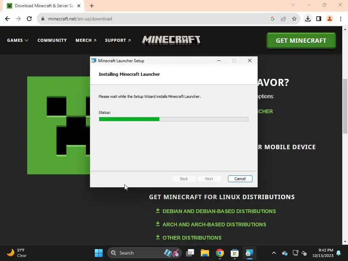Show hidden system tray icons
The image size is (348, 261).
274,253
